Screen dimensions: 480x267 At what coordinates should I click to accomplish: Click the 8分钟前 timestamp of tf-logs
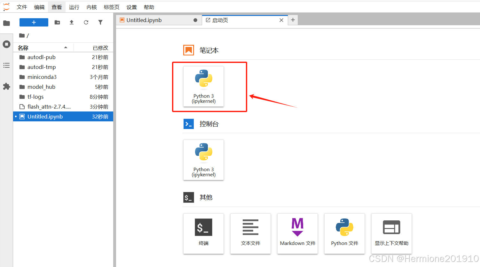[99, 97]
